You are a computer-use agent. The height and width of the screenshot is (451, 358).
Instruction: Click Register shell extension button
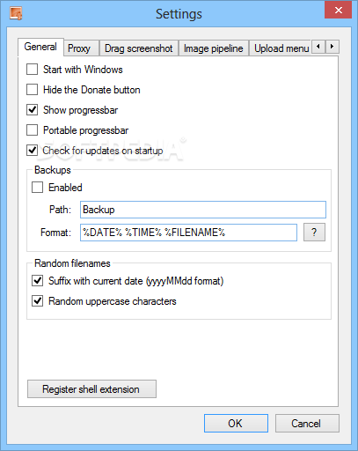91,389
